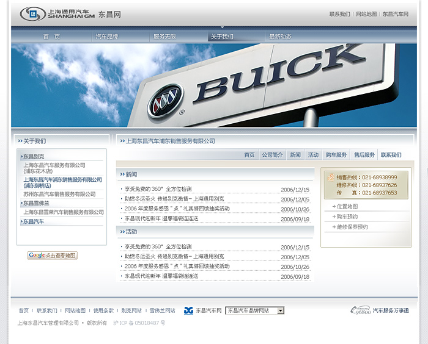Open the 最新动态 navigation item
428x344 pixels.
[280, 37]
